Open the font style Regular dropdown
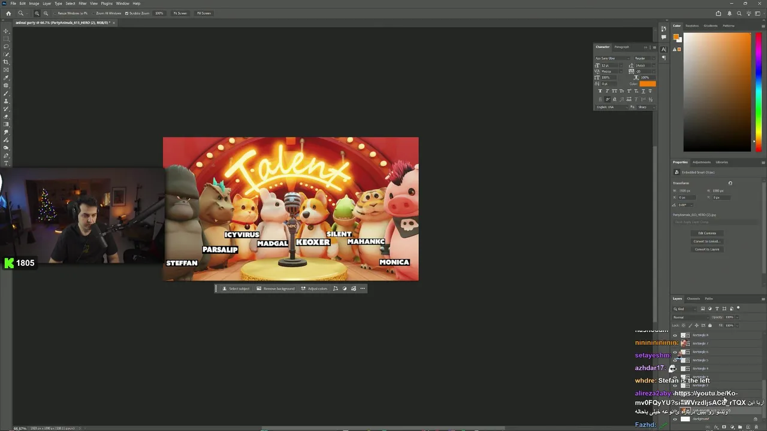Image resolution: width=767 pixels, height=431 pixels. click(644, 58)
